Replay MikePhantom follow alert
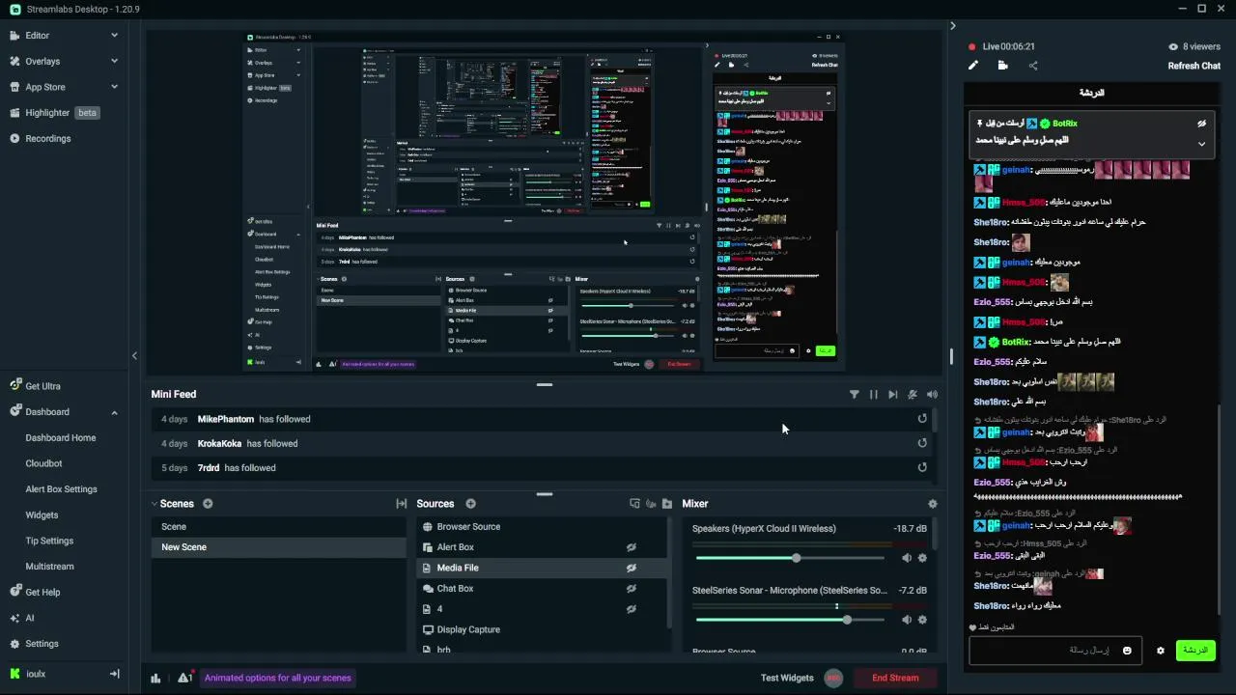Image resolution: width=1236 pixels, height=695 pixels. [922, 419]
